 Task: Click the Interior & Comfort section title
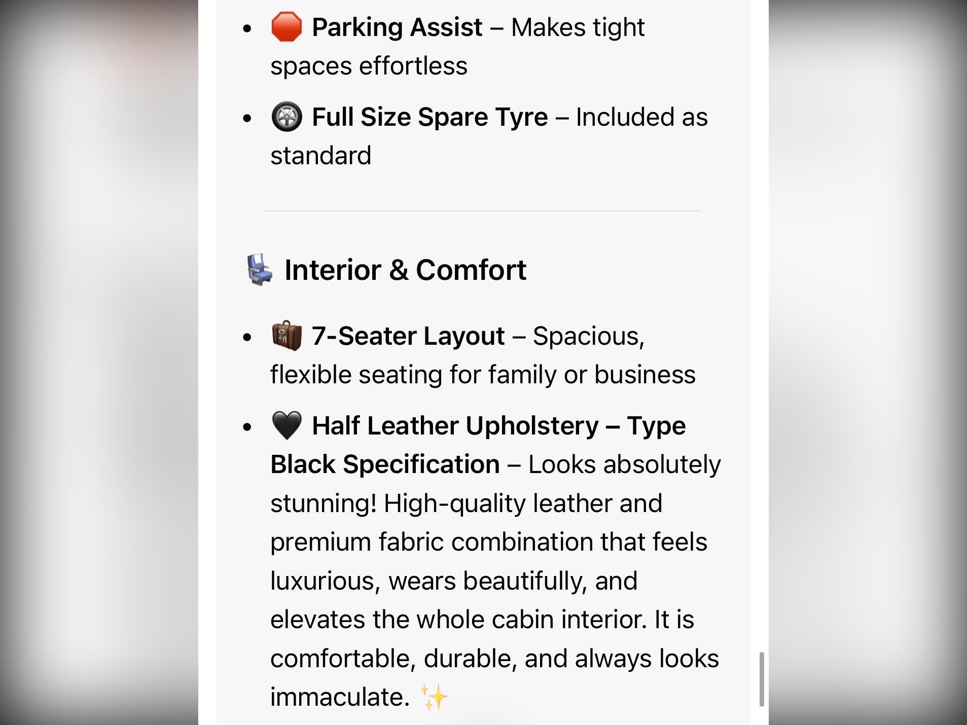pyautogui.click(x=405, y=270)
